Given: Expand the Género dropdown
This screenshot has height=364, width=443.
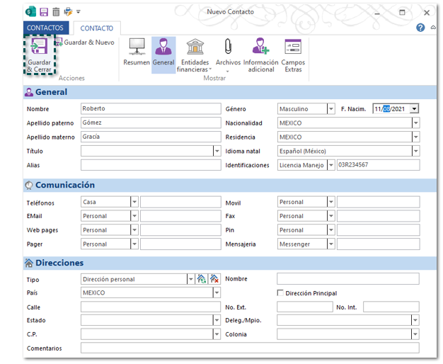Looking at the screenshot, I should pos(330,109).
